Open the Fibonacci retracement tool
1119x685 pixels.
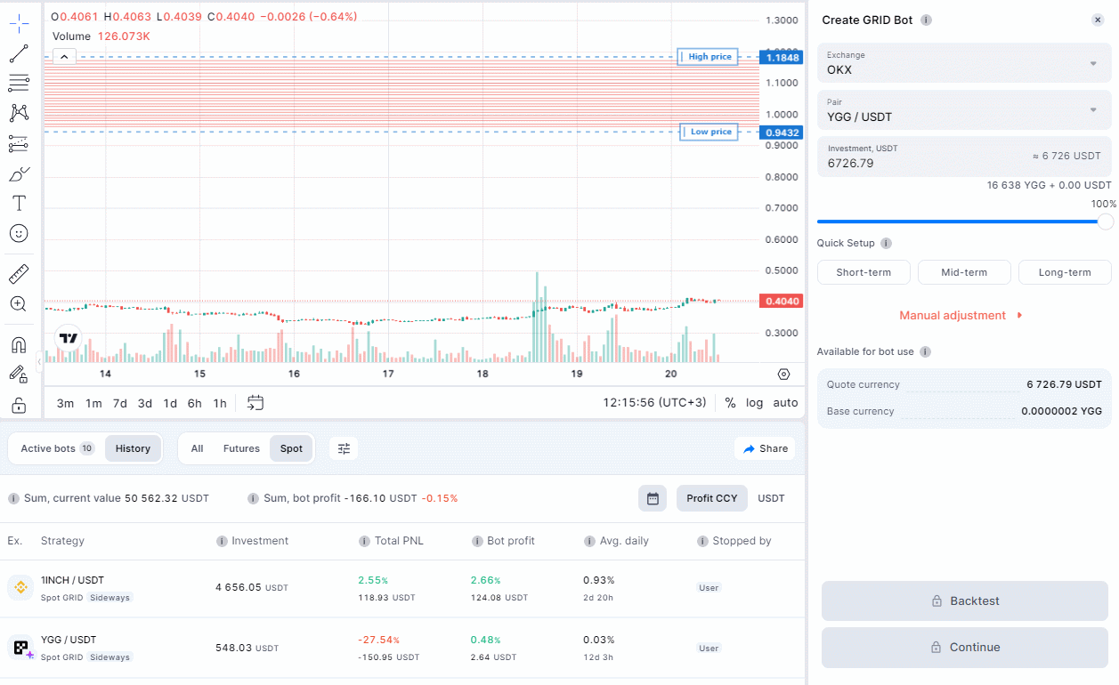19,84
